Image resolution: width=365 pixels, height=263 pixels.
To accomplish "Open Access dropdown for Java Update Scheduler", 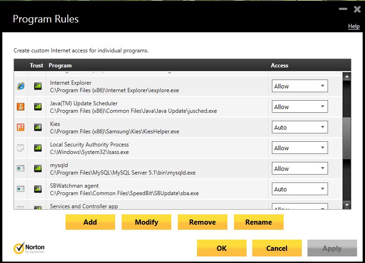I will click(x=300, y=107).
